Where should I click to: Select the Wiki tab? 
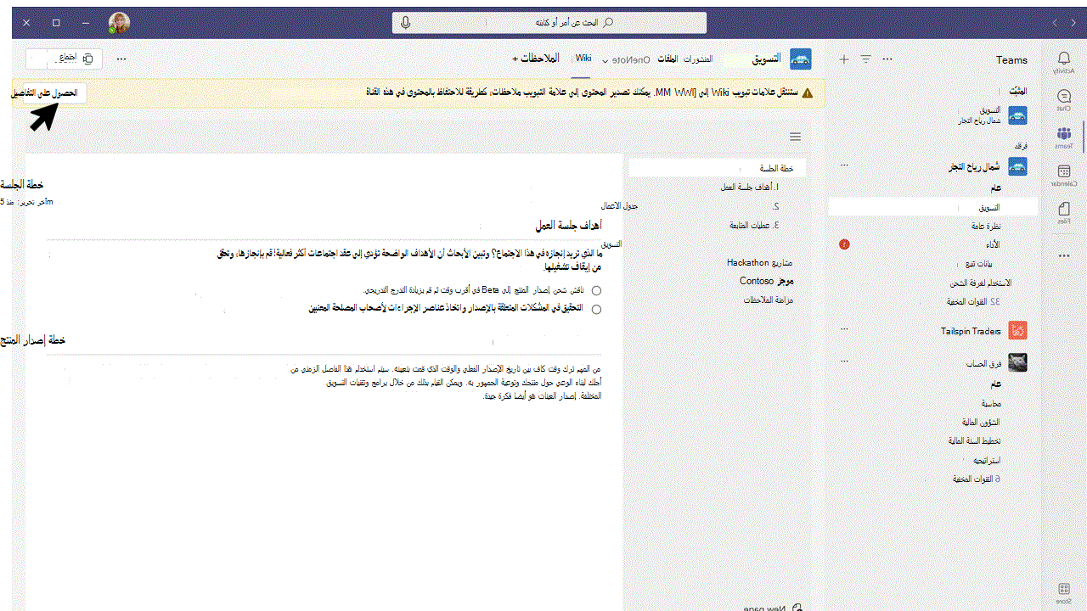tap(583, 59)
